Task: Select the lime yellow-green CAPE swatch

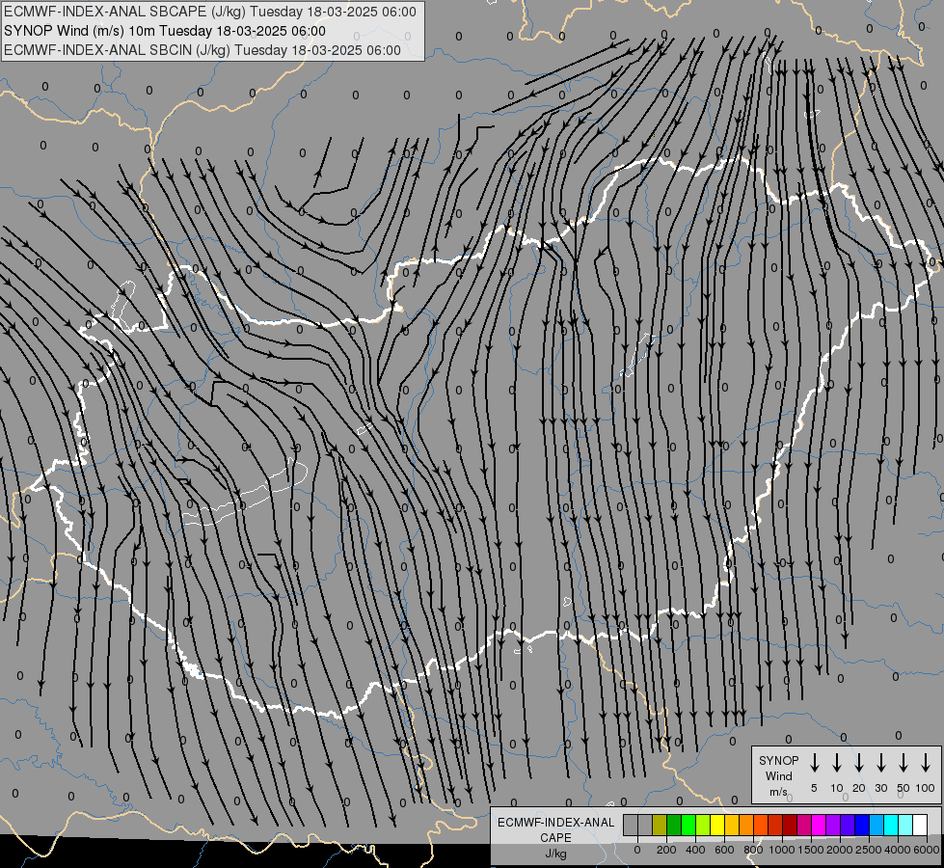Action: [703, 825]
